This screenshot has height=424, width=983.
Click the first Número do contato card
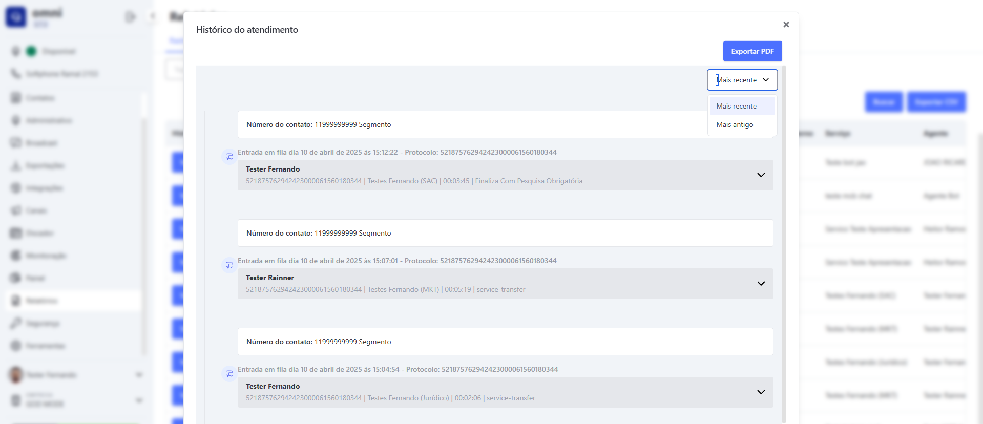click(x=471, y=124)
